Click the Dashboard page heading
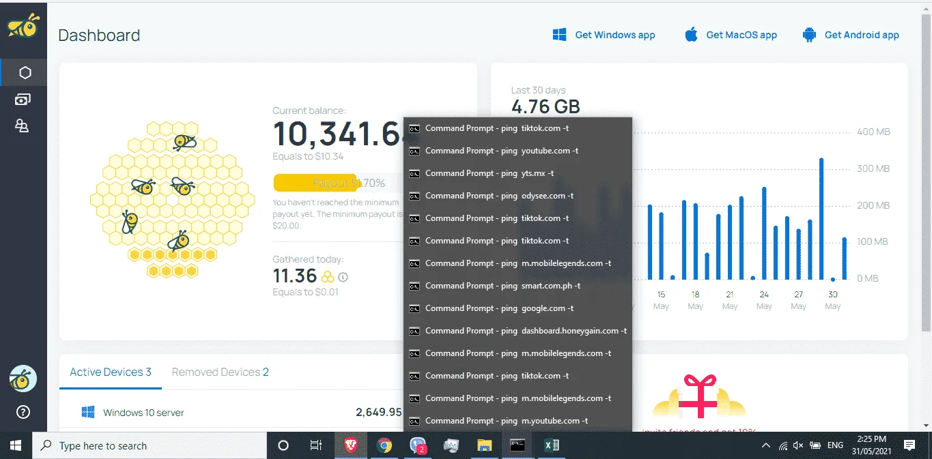Screen dimensions: 932x459 pyautogui.click(x=99, y=35)
